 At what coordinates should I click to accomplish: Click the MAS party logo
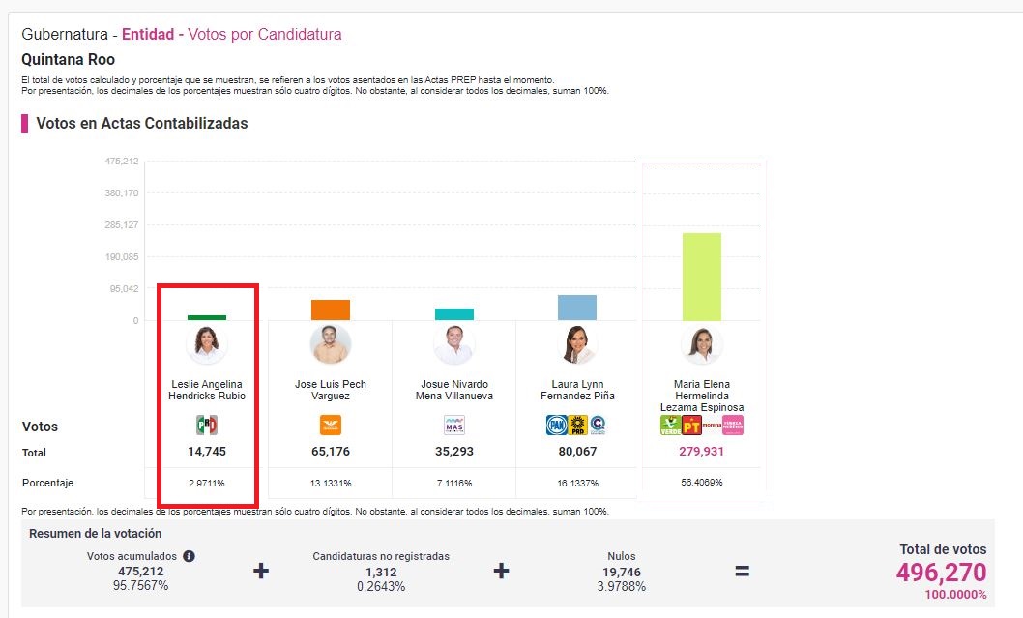(454, 425)
